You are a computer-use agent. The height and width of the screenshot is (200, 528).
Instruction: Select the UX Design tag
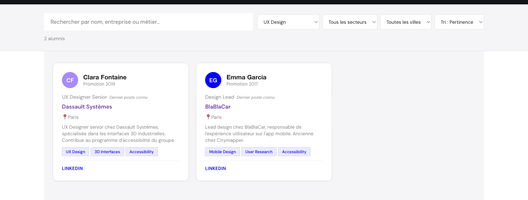[x=76, y=152]
